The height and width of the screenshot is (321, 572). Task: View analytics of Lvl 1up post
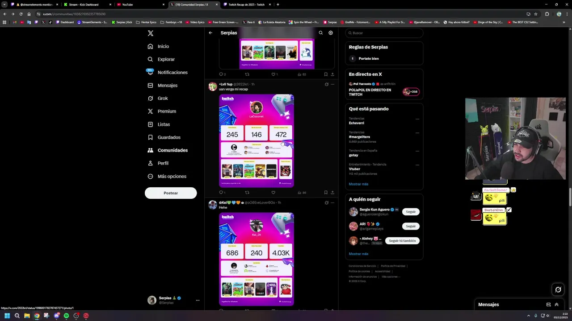[301, 193]
